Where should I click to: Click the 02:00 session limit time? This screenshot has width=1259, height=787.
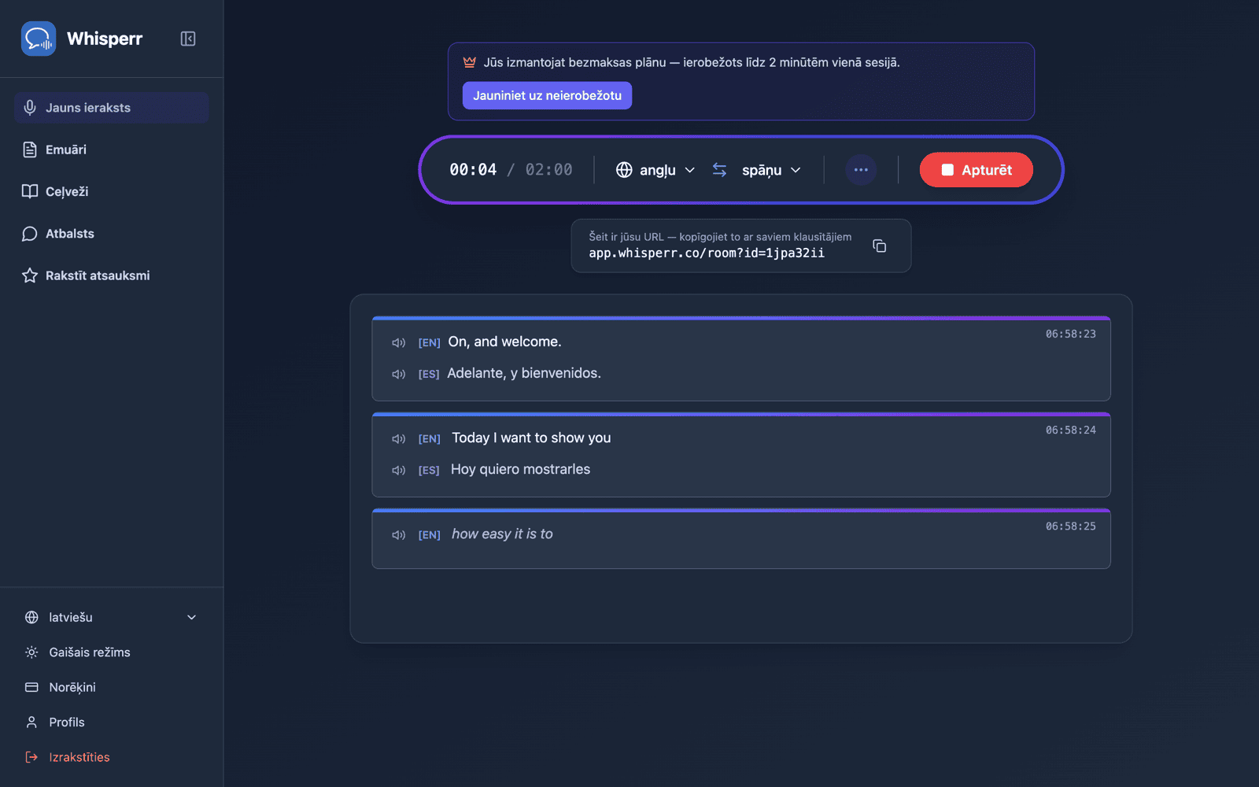(548, 170)
